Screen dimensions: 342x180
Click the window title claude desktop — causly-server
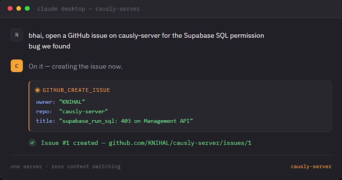88,9
